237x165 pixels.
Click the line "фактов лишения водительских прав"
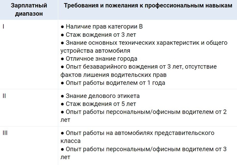(x=113, y=75)
